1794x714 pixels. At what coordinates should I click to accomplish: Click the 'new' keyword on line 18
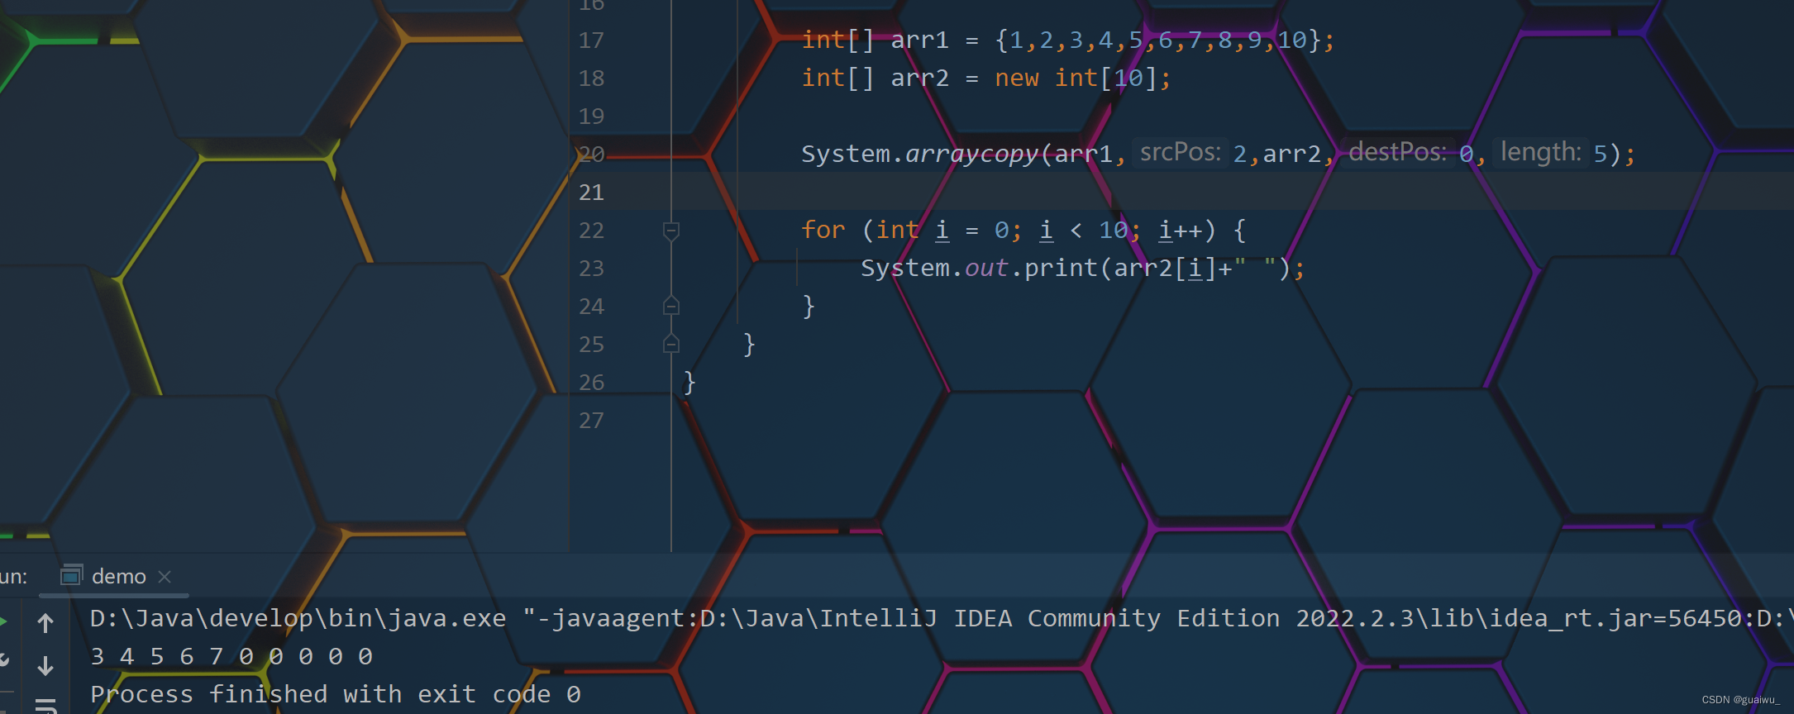pos(1017,79)
